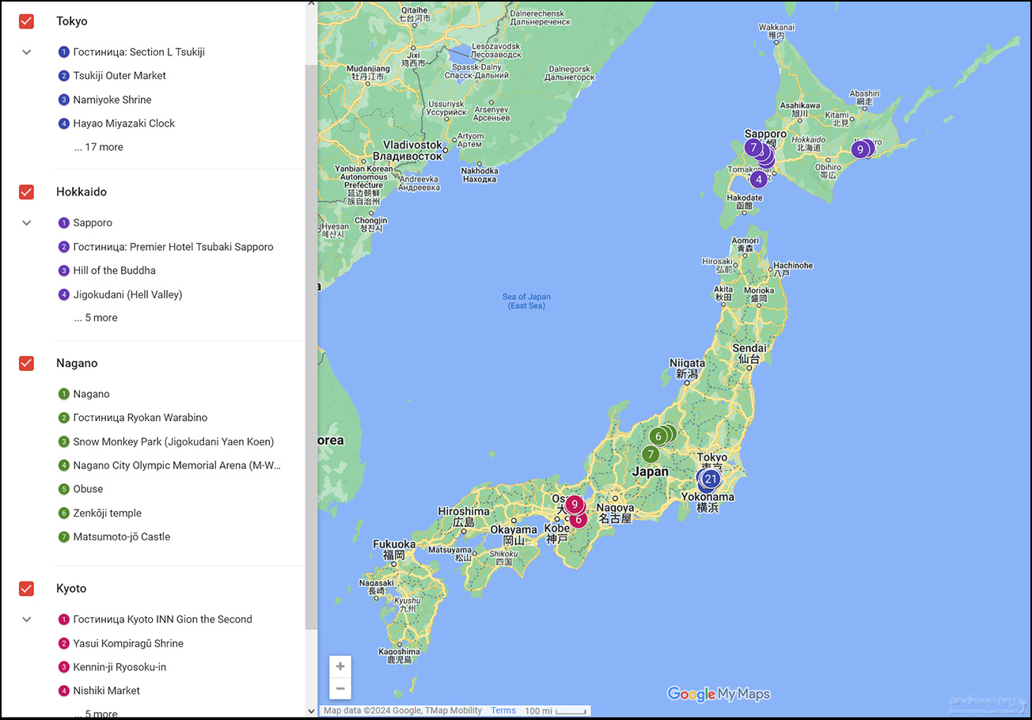This screenshot has height=720, width=1032.
Task: Collapse the Tokyo layer item list
Action: pyautogui.click(x=26, y=51)
